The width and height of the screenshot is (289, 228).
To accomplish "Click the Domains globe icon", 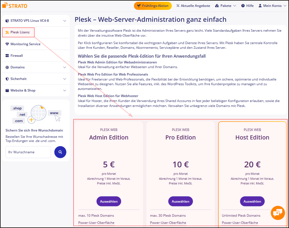I will click(7, 67).
